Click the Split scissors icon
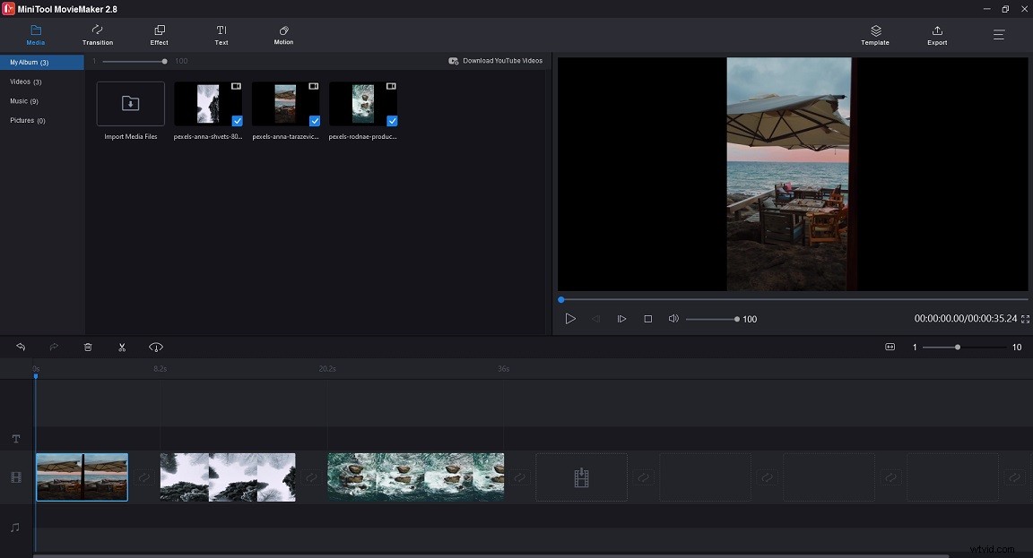Screen dimensions: 1033x558 click(122, 347)
